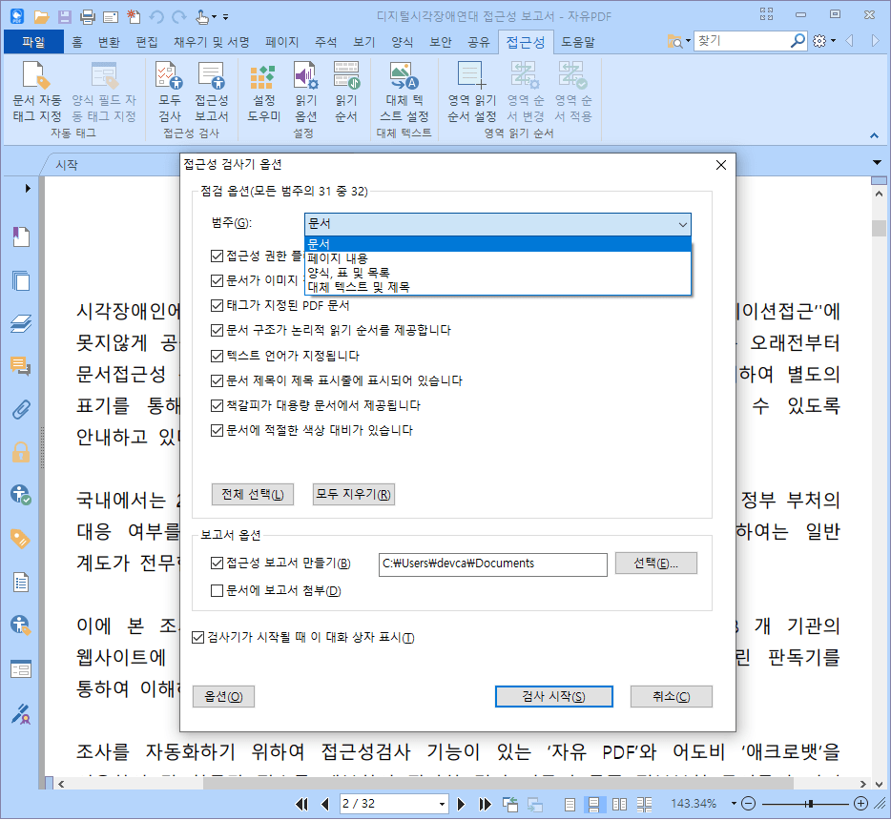This screenshot has width=891, height=820.
Task: Open 읽기 옵션 settings
Action: [305, 91]
